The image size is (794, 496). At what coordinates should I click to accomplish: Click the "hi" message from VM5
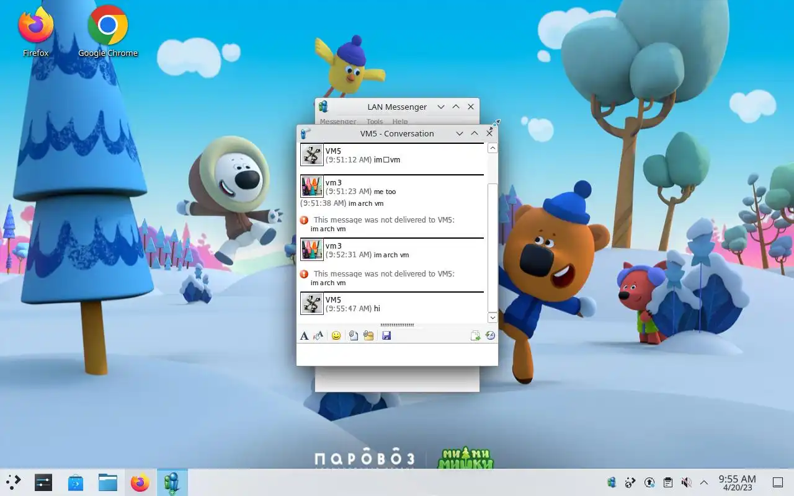pos(377,309)
